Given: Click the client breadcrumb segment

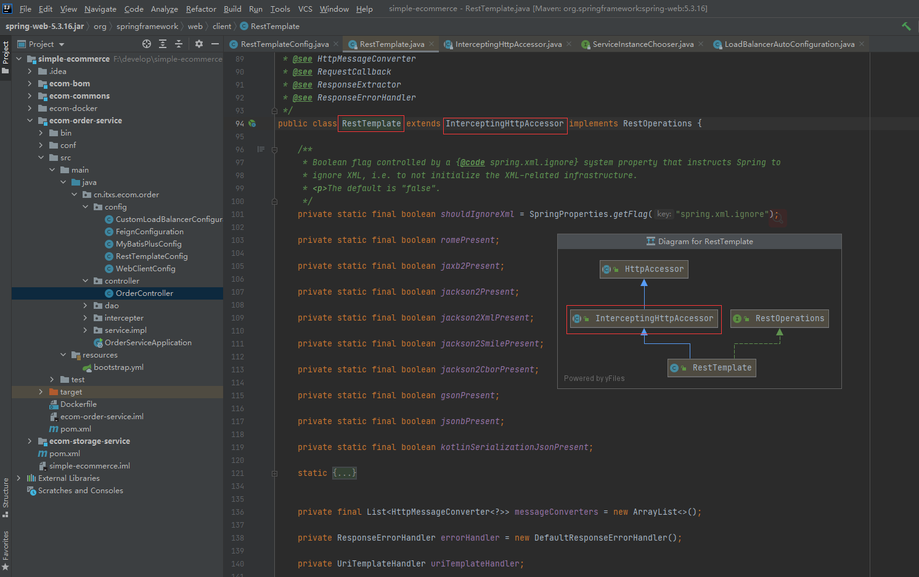Looking at the screenshot, I should click(x=222, y=26).
